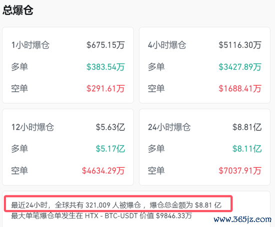Image resolution: width=275 pixels, height=227 pixels.
Task: Select the green $3427.89万 long value
Action: point(240,67)
